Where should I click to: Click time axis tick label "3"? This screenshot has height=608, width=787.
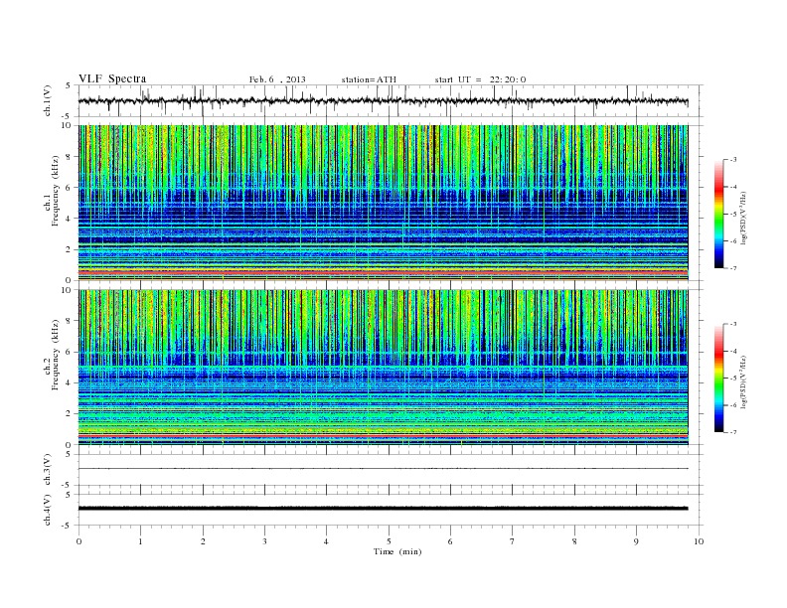(264, 541)
